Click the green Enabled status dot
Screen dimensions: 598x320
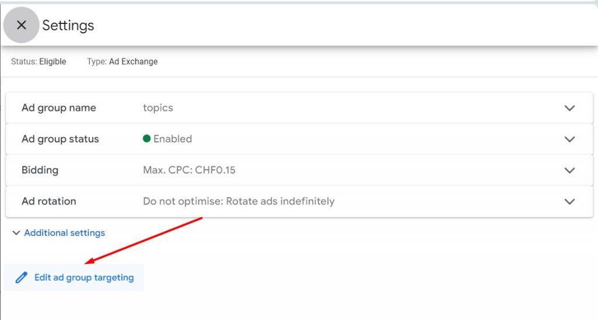click(147, 139)
